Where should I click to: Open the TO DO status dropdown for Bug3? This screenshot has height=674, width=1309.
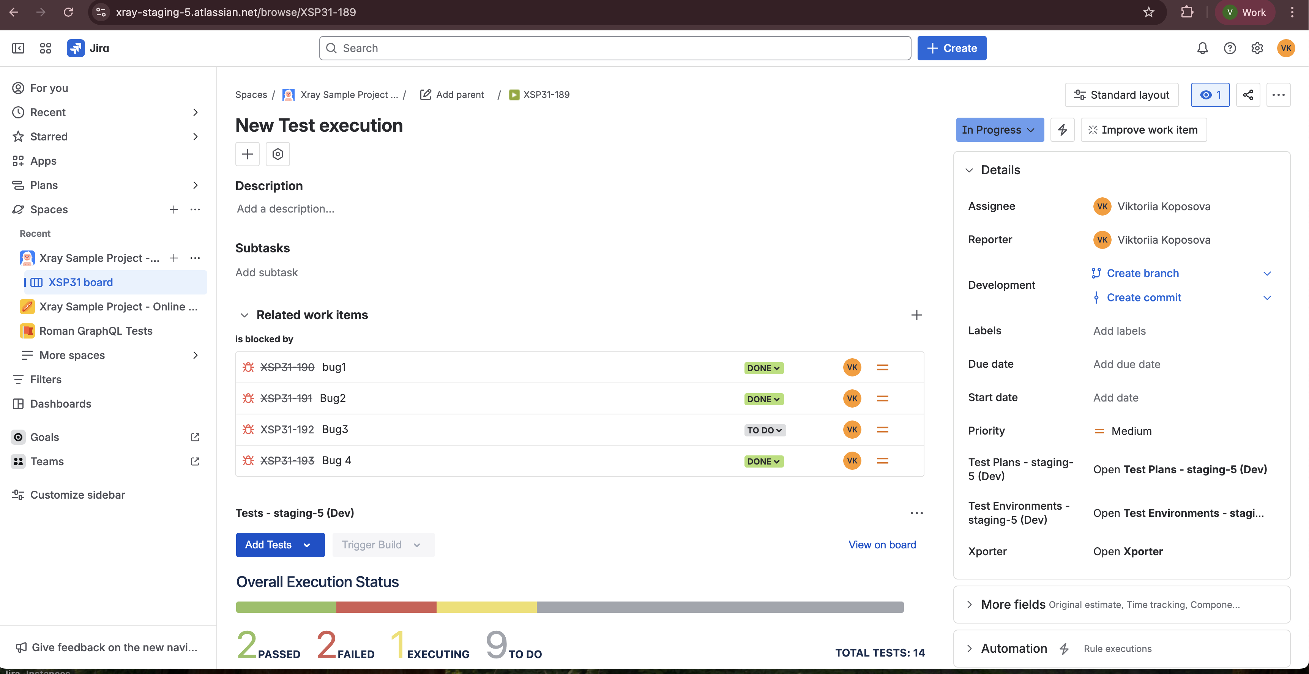764,430
